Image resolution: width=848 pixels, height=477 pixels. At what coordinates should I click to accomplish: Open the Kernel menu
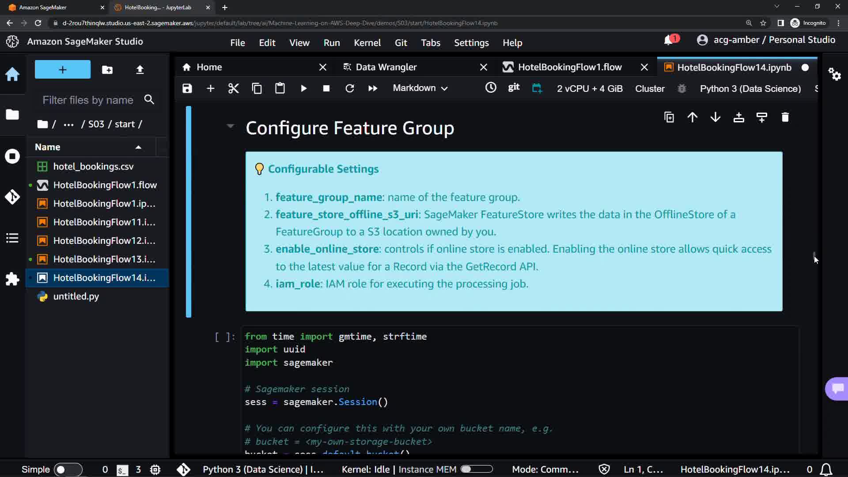[x=367, y=43]
